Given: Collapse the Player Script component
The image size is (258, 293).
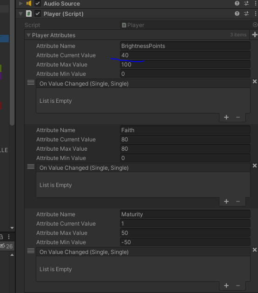Looking at the screenshot, I should [x=21, y=13].
